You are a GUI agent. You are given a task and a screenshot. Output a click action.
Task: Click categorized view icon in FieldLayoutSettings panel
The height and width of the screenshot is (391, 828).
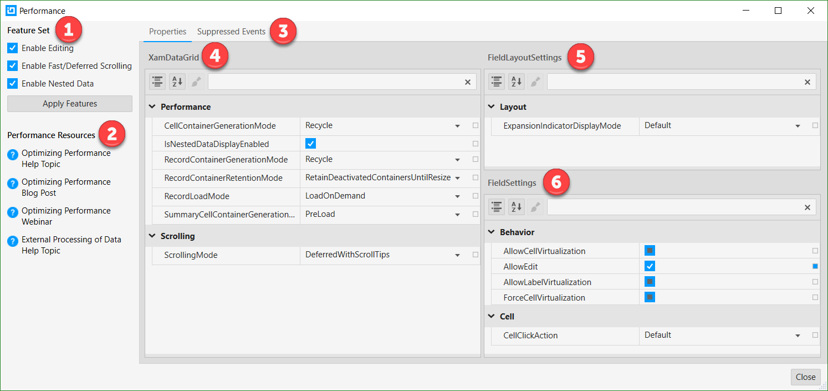[x=497, y=82]
